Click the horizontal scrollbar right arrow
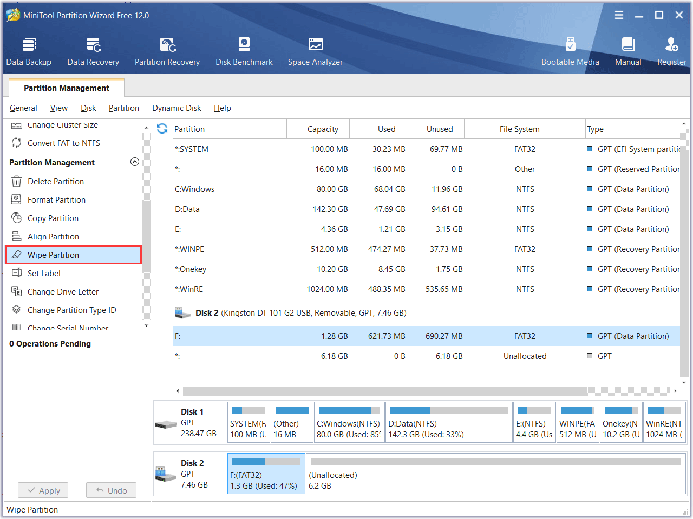 point(675,391)
